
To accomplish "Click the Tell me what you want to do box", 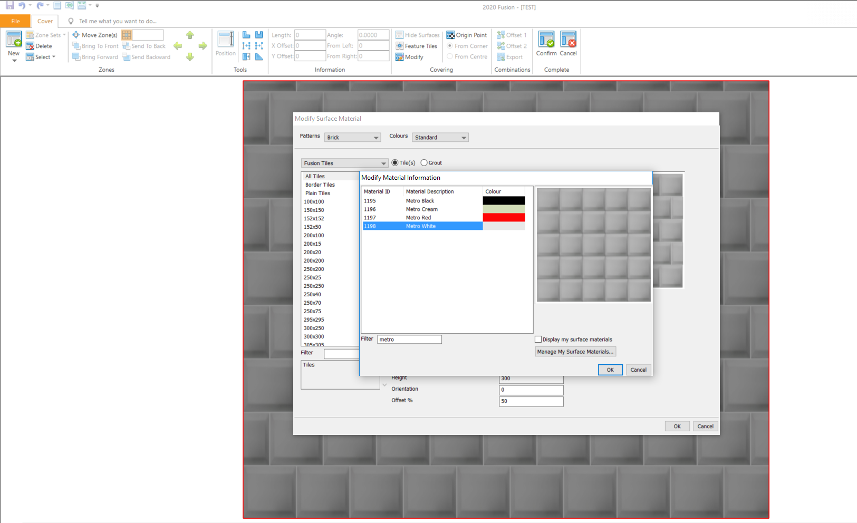I will click(118, 21).
